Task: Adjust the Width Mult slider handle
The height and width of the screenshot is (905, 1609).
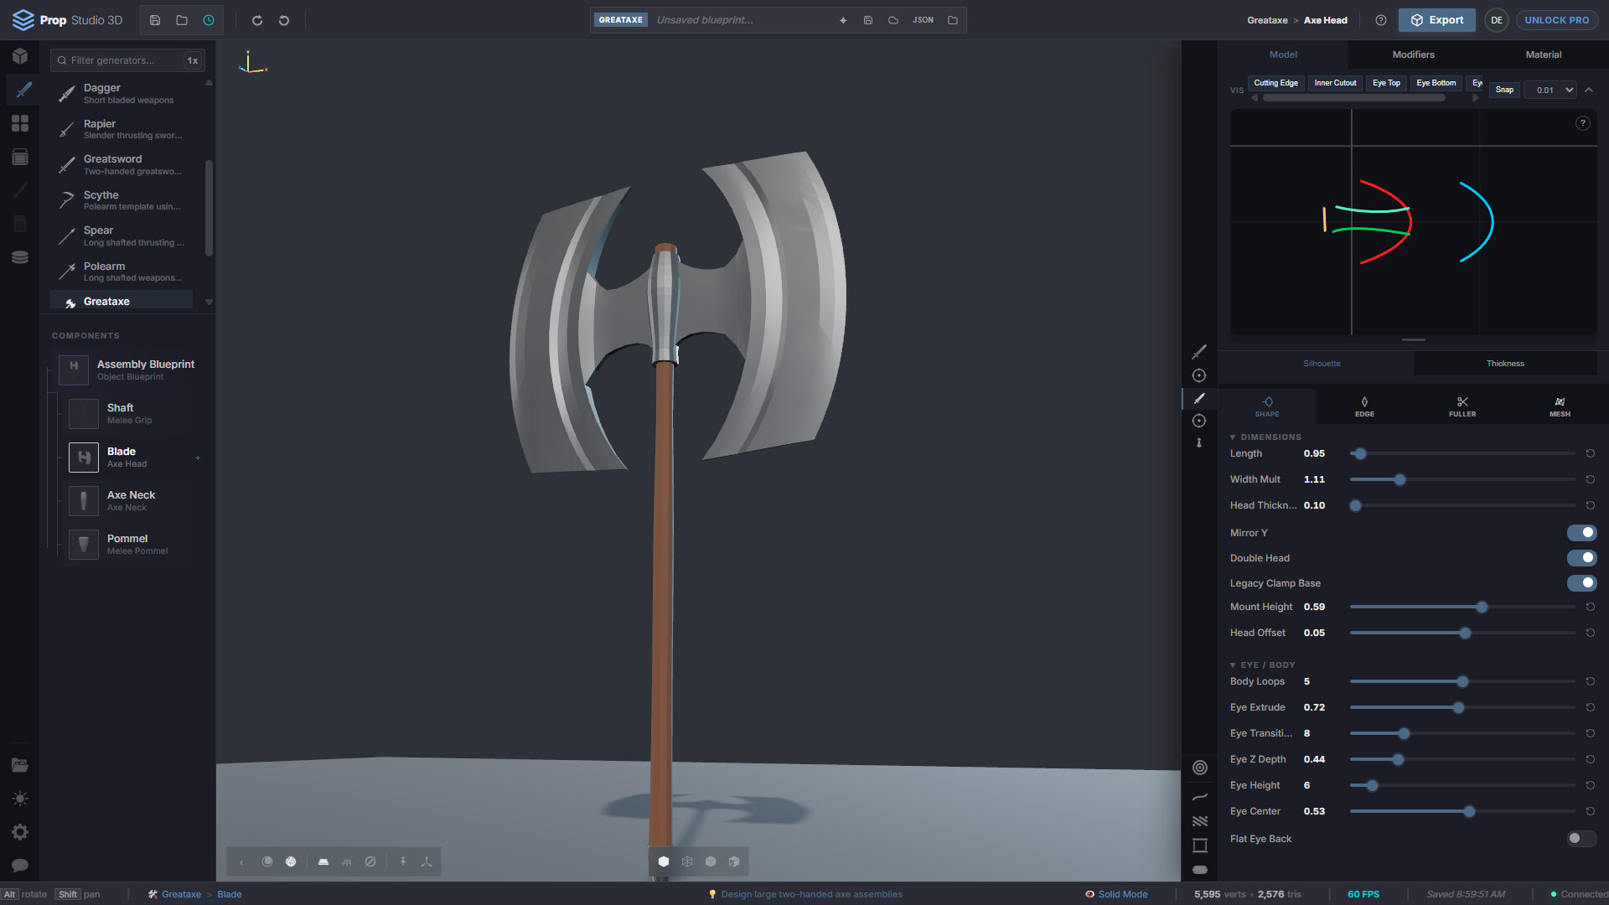Action: 1399,480
